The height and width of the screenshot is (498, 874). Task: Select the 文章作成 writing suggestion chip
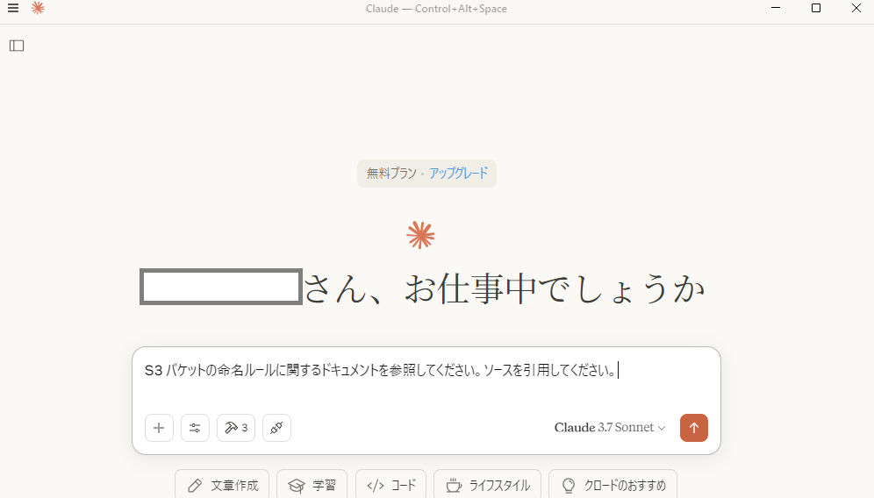pos(222,485)
